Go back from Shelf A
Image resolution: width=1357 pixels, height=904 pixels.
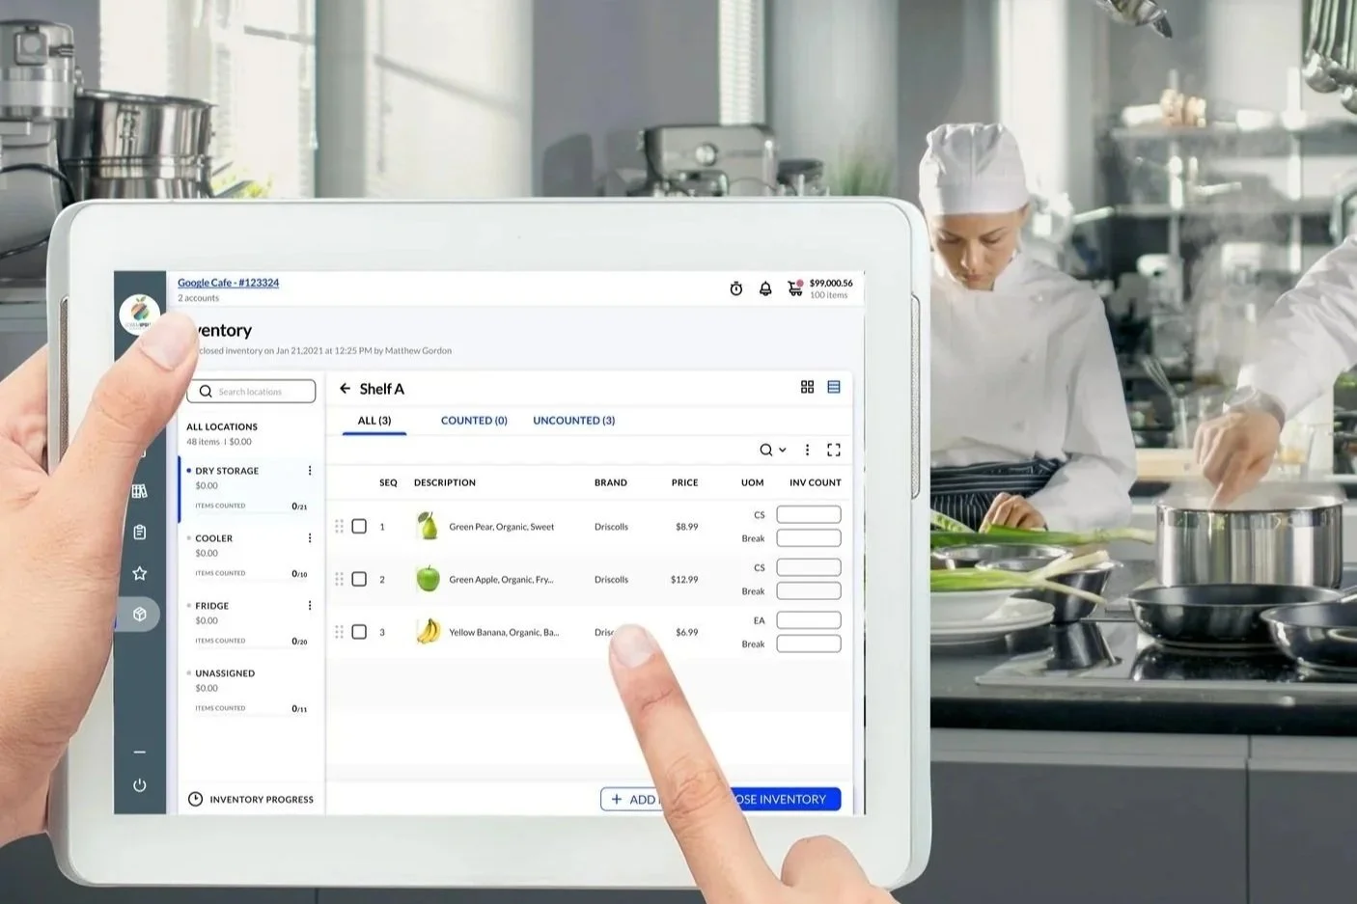(345, 388)
